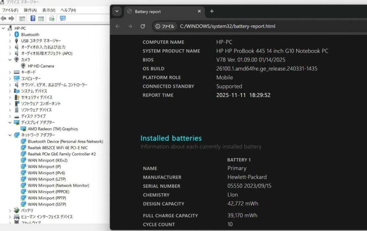Image resolution: width=367 pixels, height=231 pixels.
Task: Open the 表示(V) menu
Action: click(x=48, y=10)
